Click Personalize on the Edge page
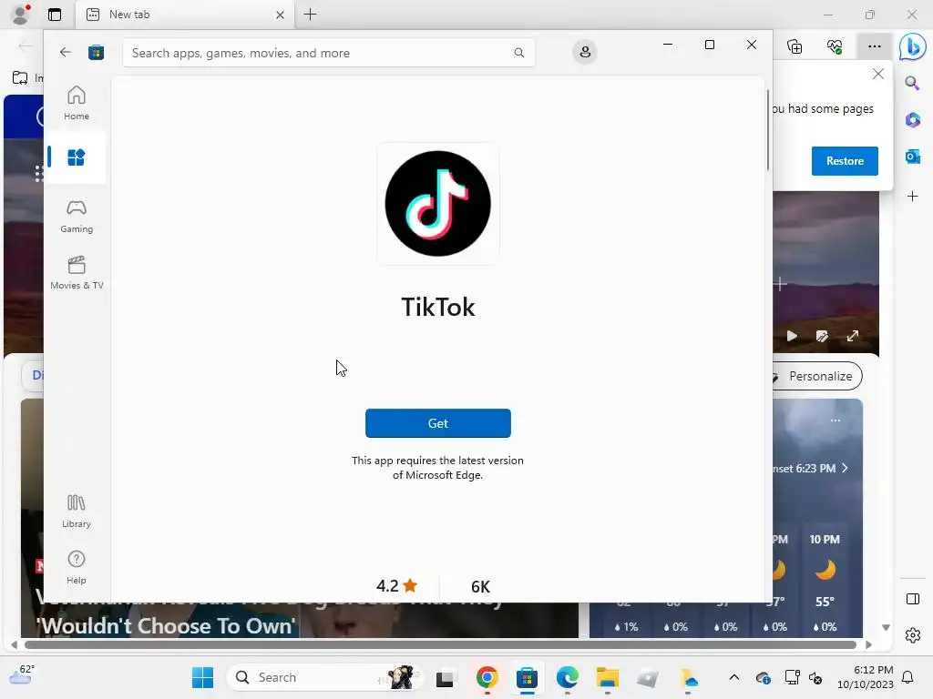The height and width of the screenshot is (699, 933). point(820,376)
